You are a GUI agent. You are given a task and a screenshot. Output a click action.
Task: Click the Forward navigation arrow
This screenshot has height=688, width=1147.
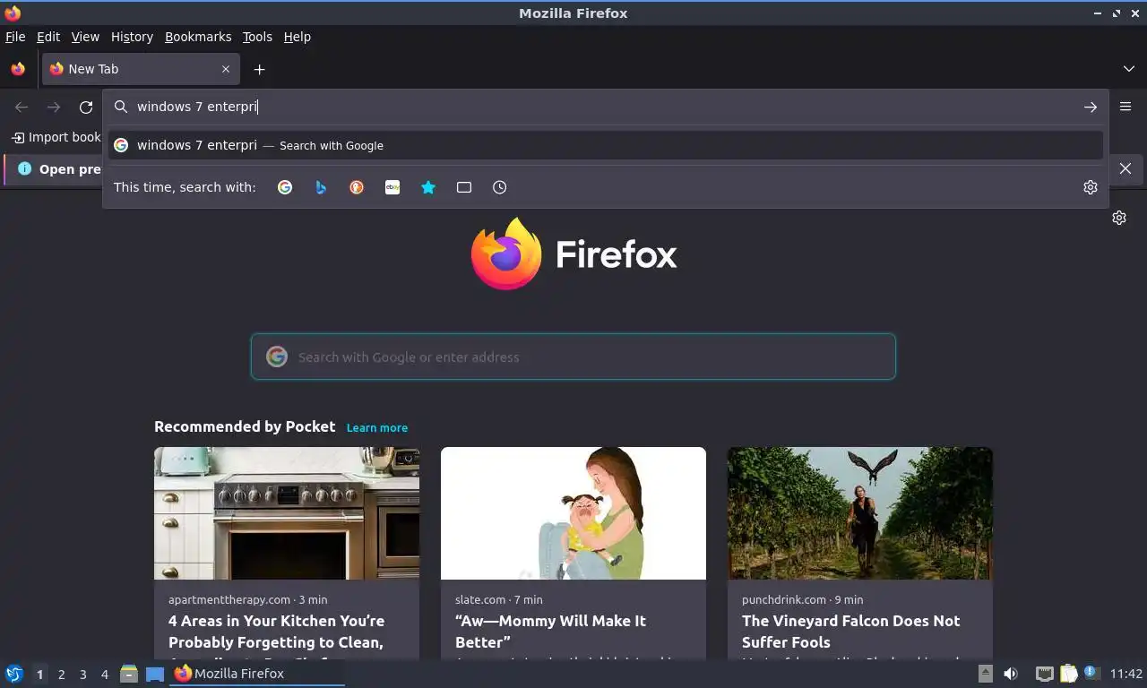coord(54,107)
